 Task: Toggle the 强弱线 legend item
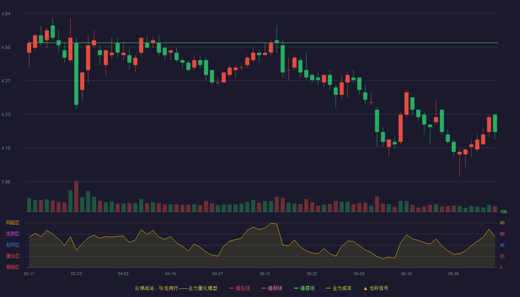click(272, 288)
